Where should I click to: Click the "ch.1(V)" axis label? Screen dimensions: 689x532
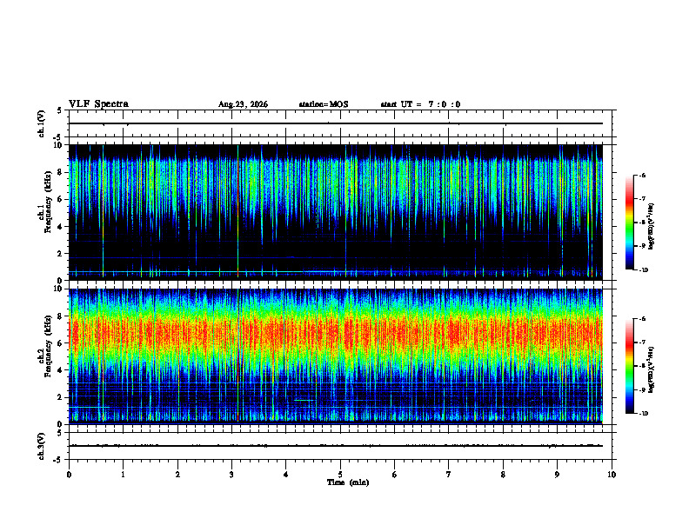[42, 123]
